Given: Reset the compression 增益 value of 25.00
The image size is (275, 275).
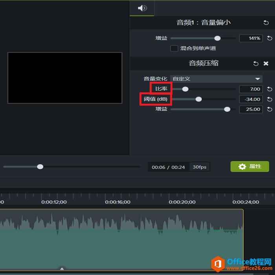Looking at the screenshot, I should click(269, 109).
